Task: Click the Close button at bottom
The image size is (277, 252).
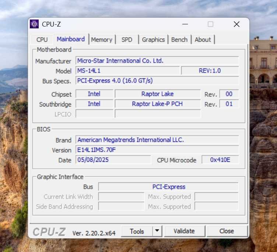Action: pos(227,231)
